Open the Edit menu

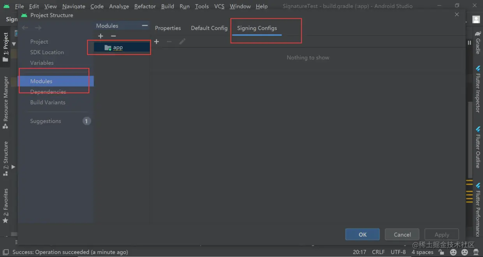(34, 6)
